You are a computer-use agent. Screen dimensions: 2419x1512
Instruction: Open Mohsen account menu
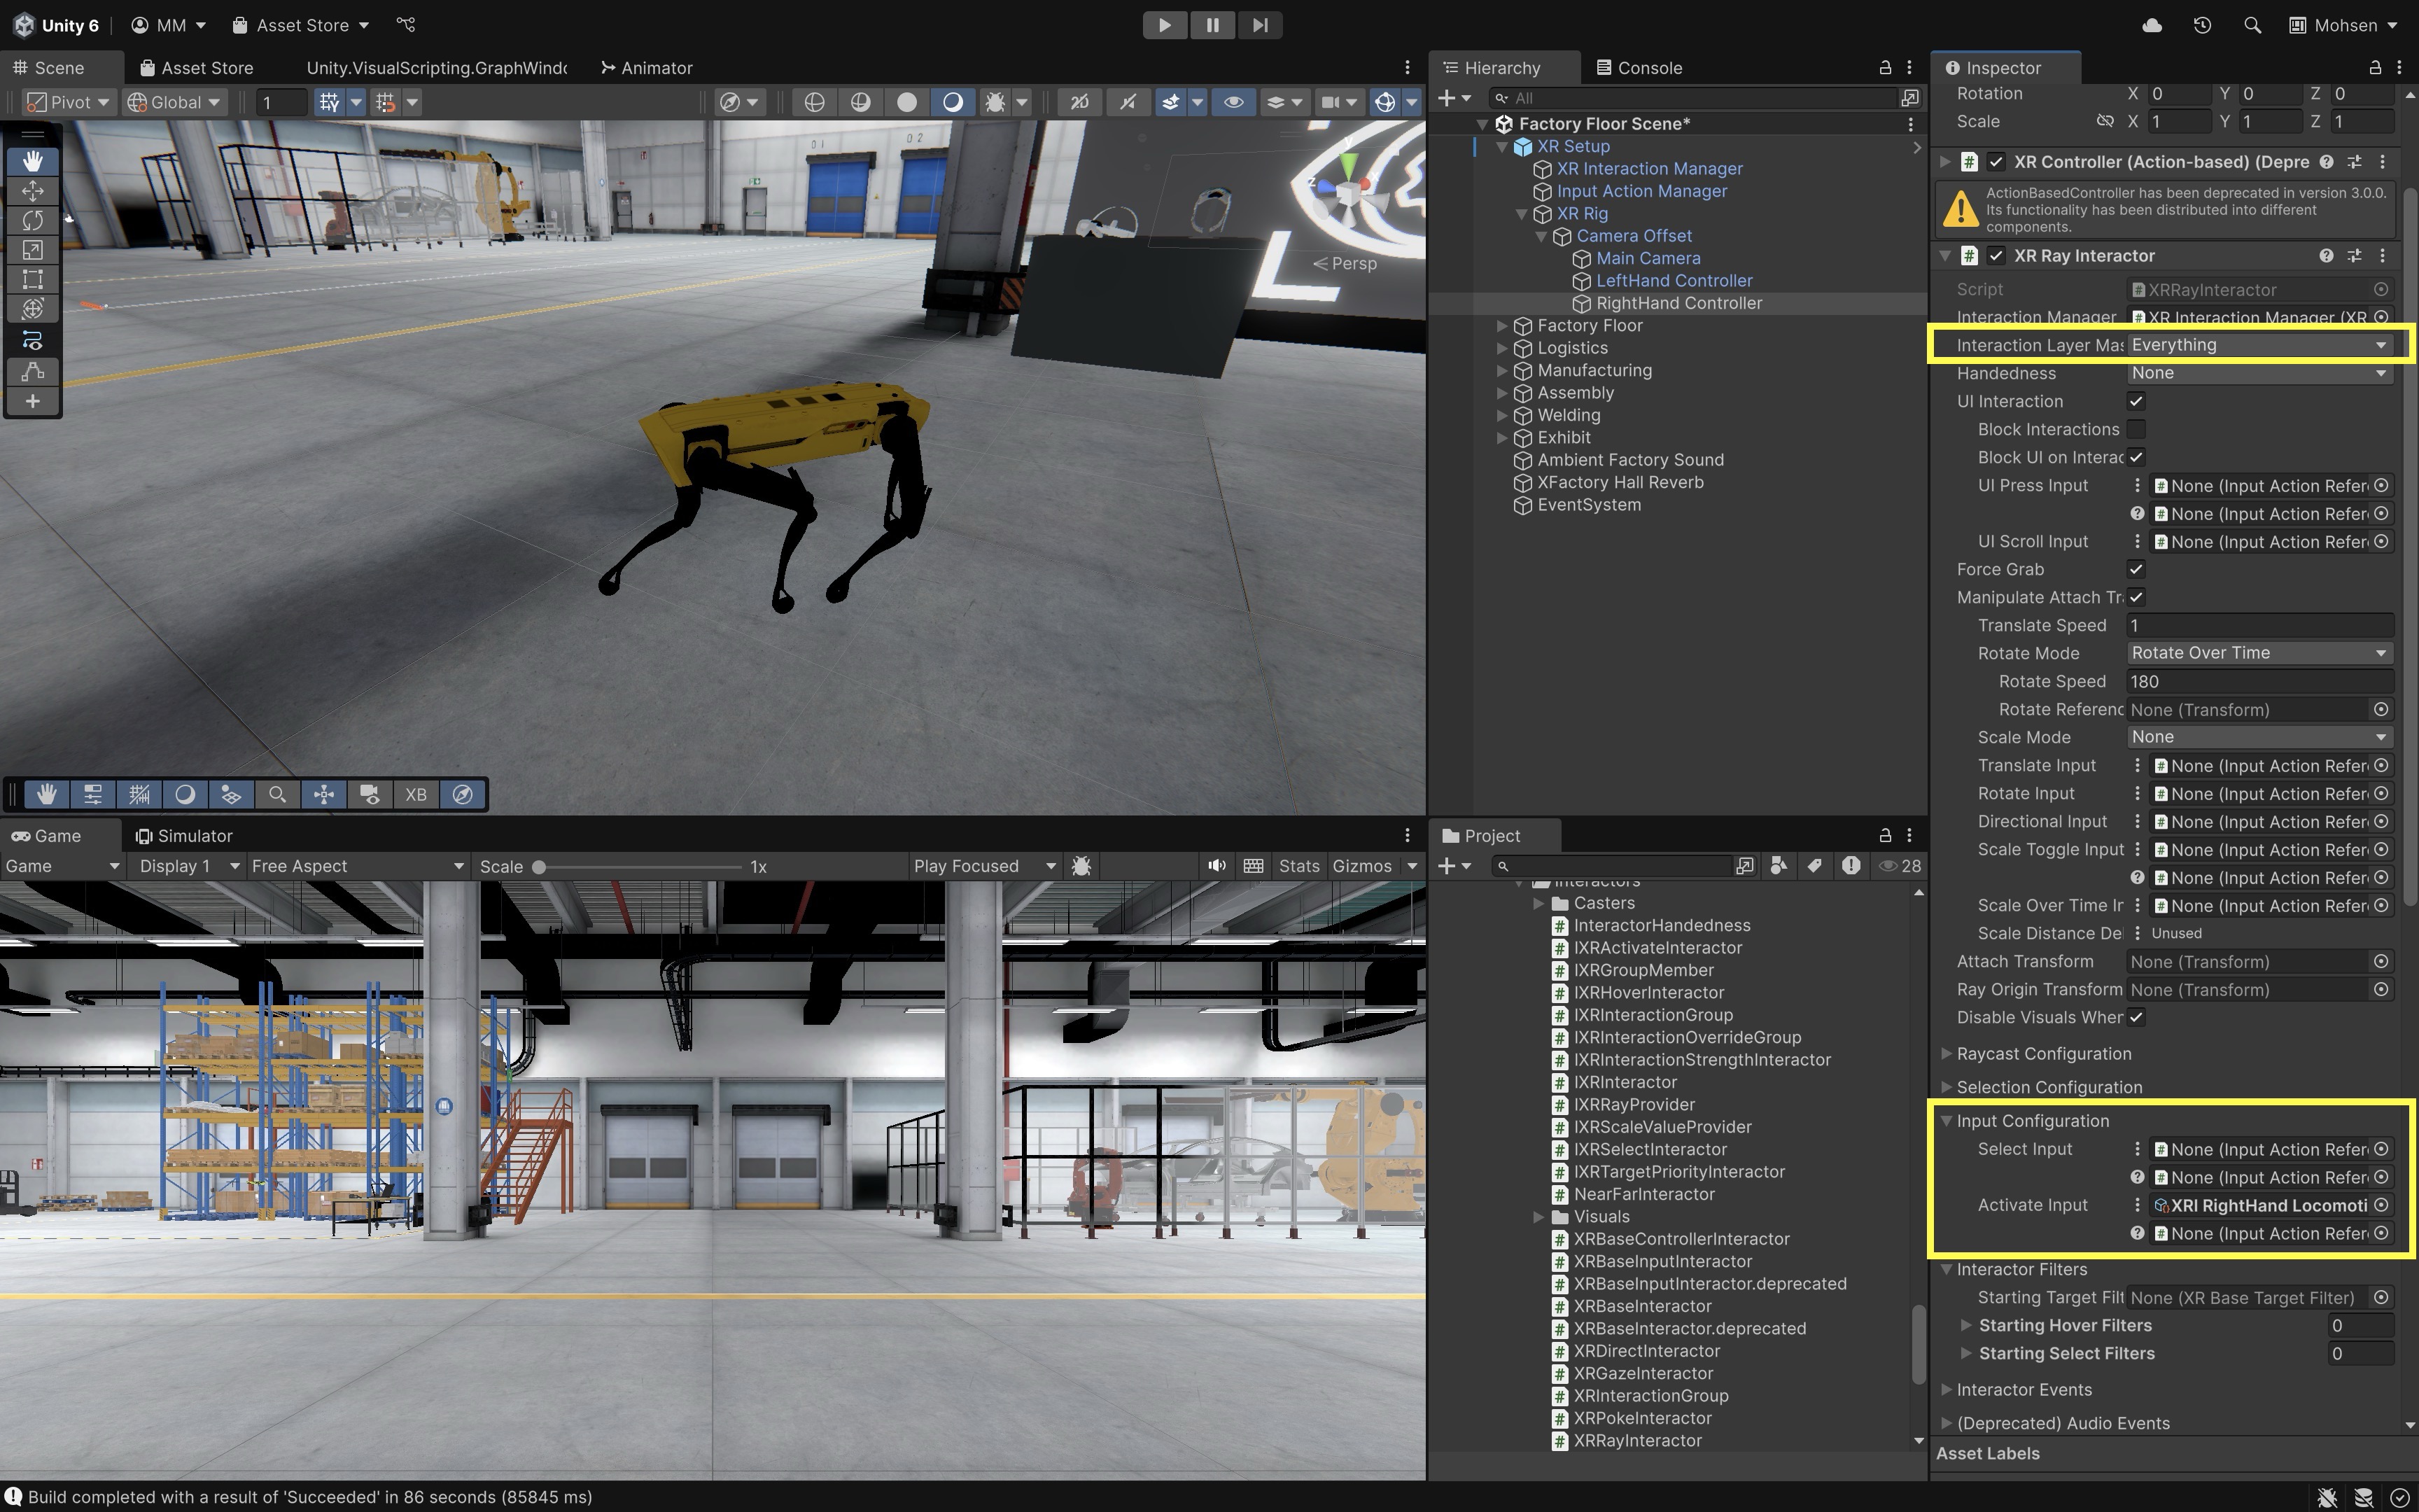coord(2343,25)
